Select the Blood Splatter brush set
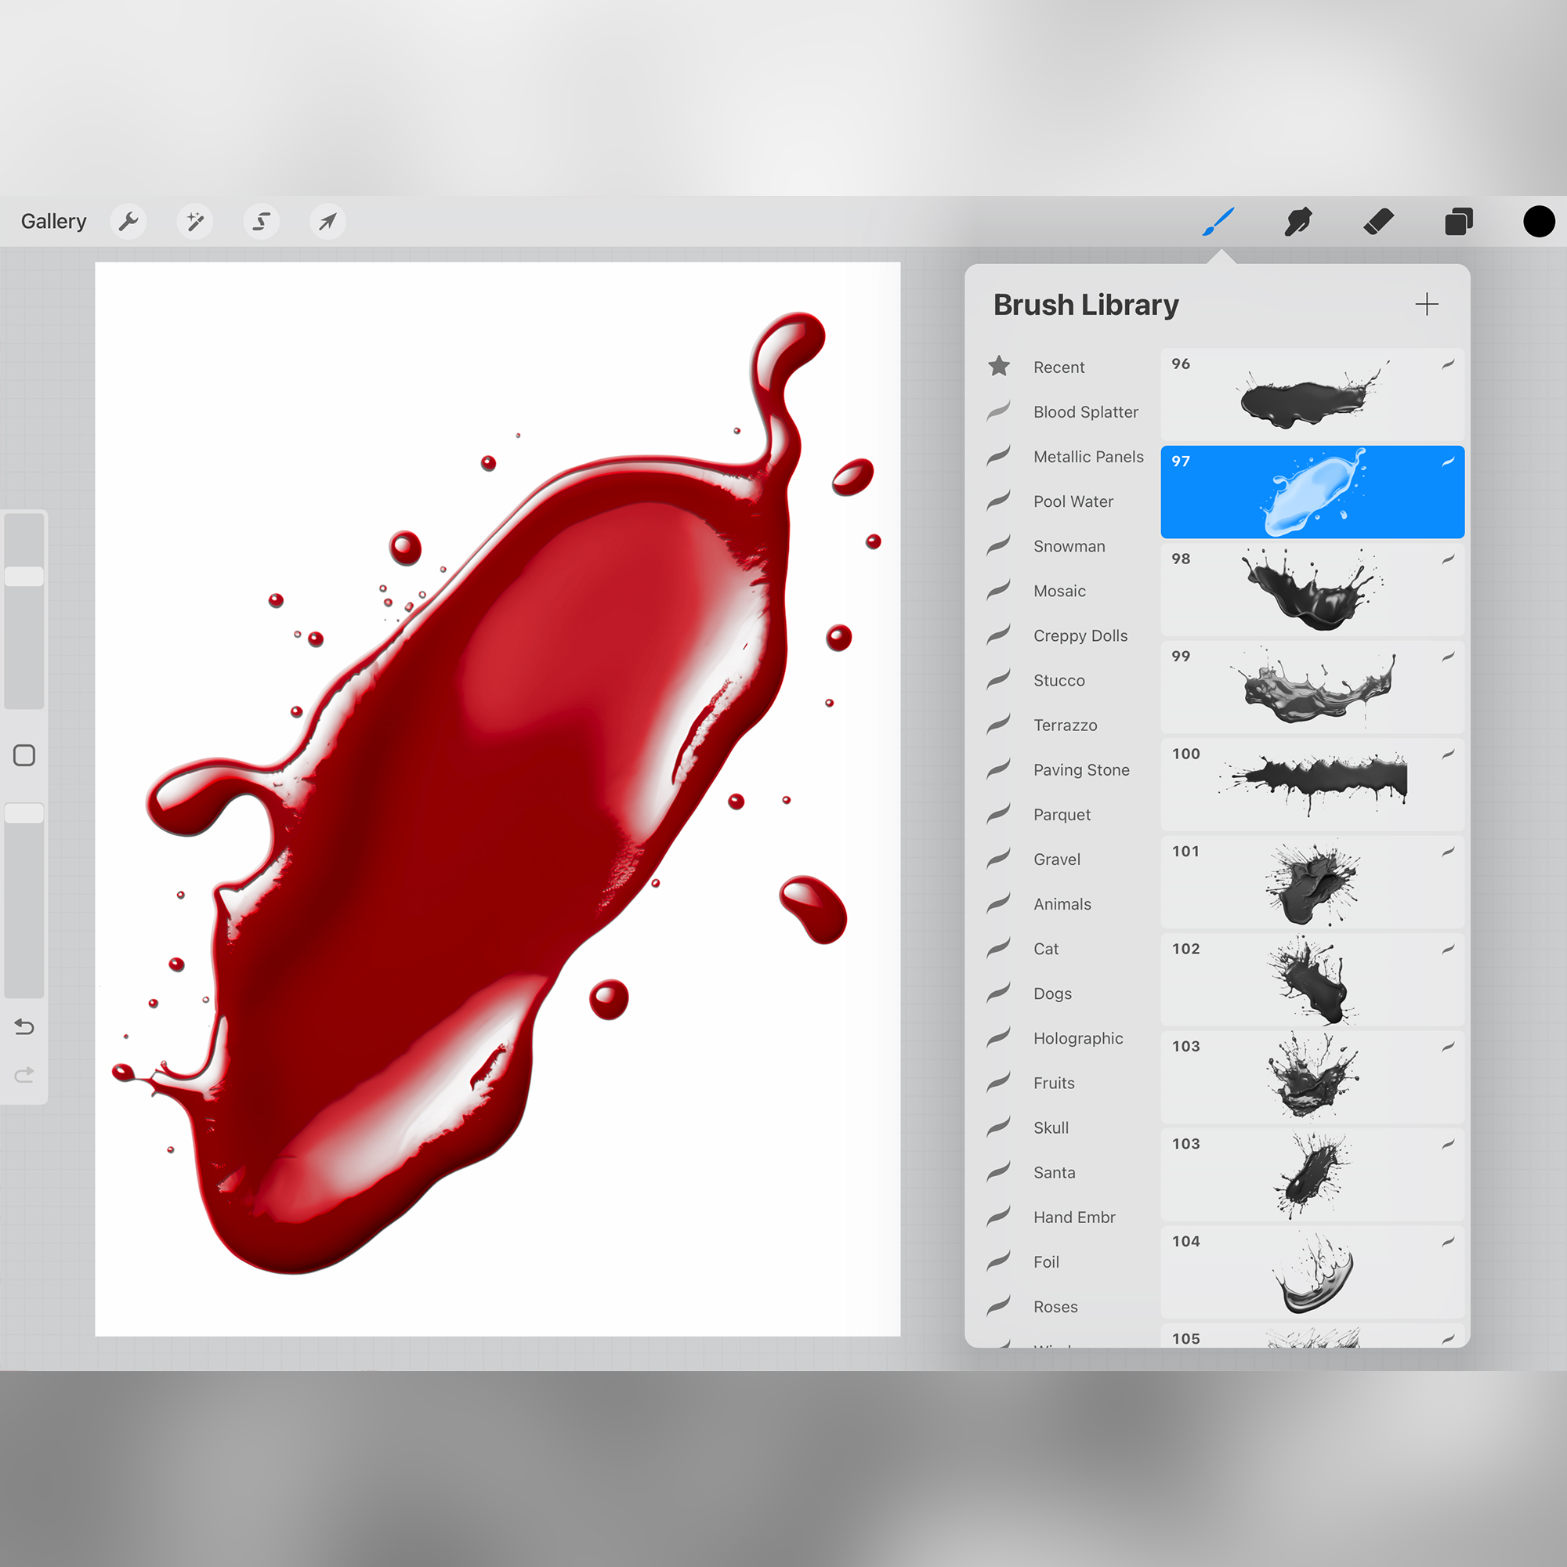The height and width of the screenshot is (1567, 1567). (1085, 412)
